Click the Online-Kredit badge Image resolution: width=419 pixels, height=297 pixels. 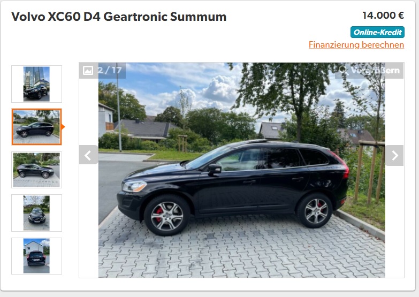pyautogui.click(x=377, y=32)
